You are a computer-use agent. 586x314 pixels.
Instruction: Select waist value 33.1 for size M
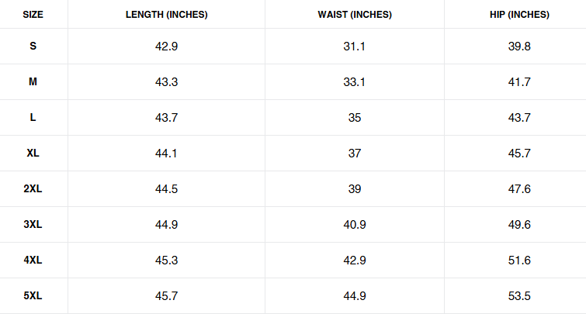point(354,81)
